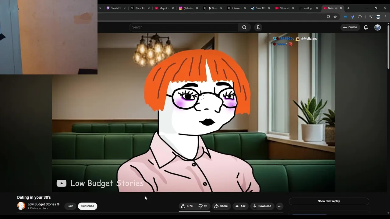Click the video title "Dating in your 30's"
390x219 pixels.
click(34, 197)
